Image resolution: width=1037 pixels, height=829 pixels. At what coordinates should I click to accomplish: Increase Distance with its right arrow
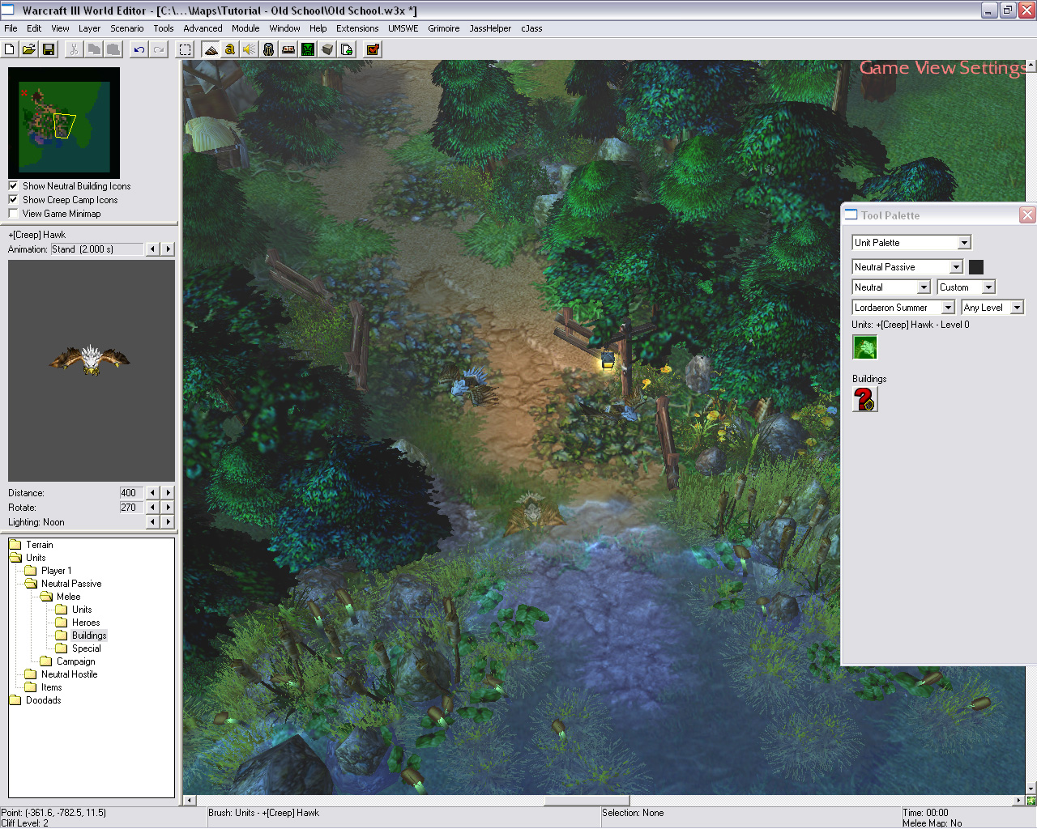click(x=168, y=492)
